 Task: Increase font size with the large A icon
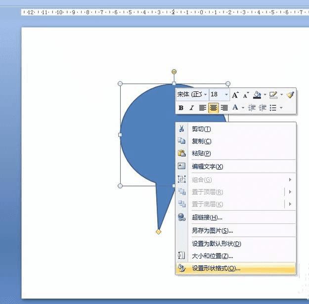coord(235,95)
